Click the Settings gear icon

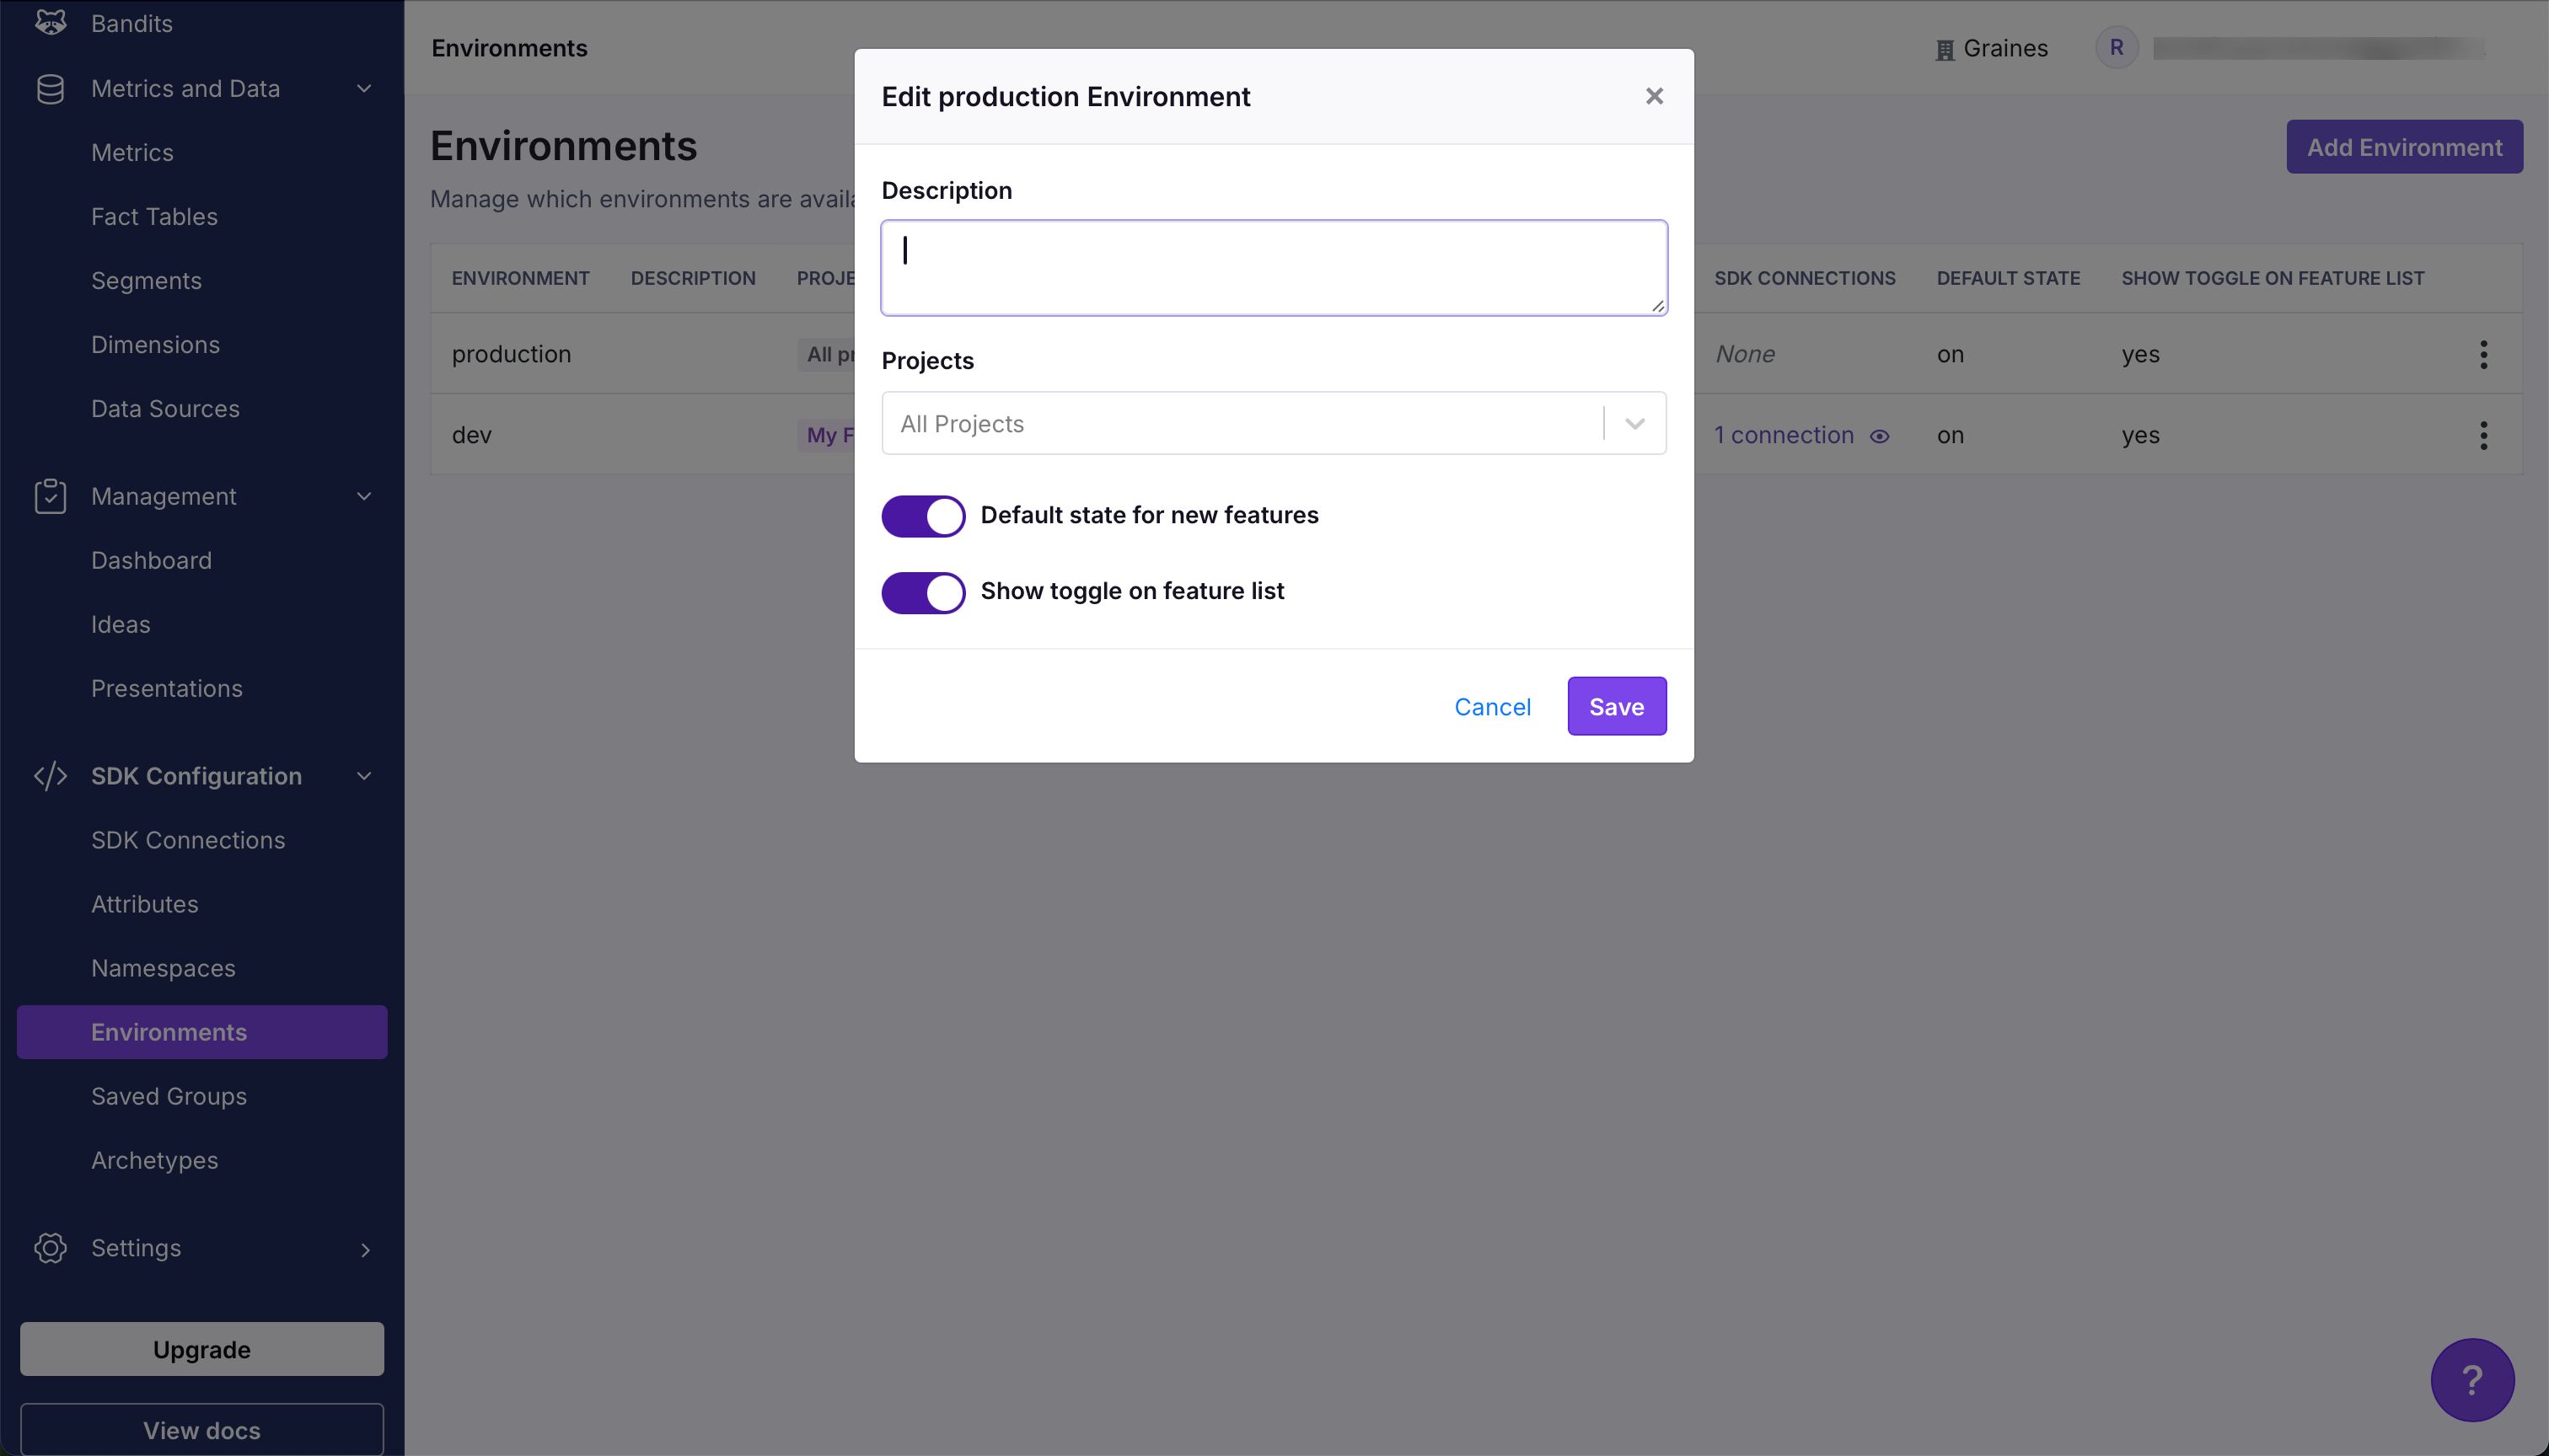coord(50,1247)
